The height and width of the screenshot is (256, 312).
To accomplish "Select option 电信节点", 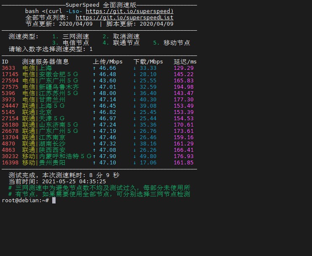I will (76, 43).
